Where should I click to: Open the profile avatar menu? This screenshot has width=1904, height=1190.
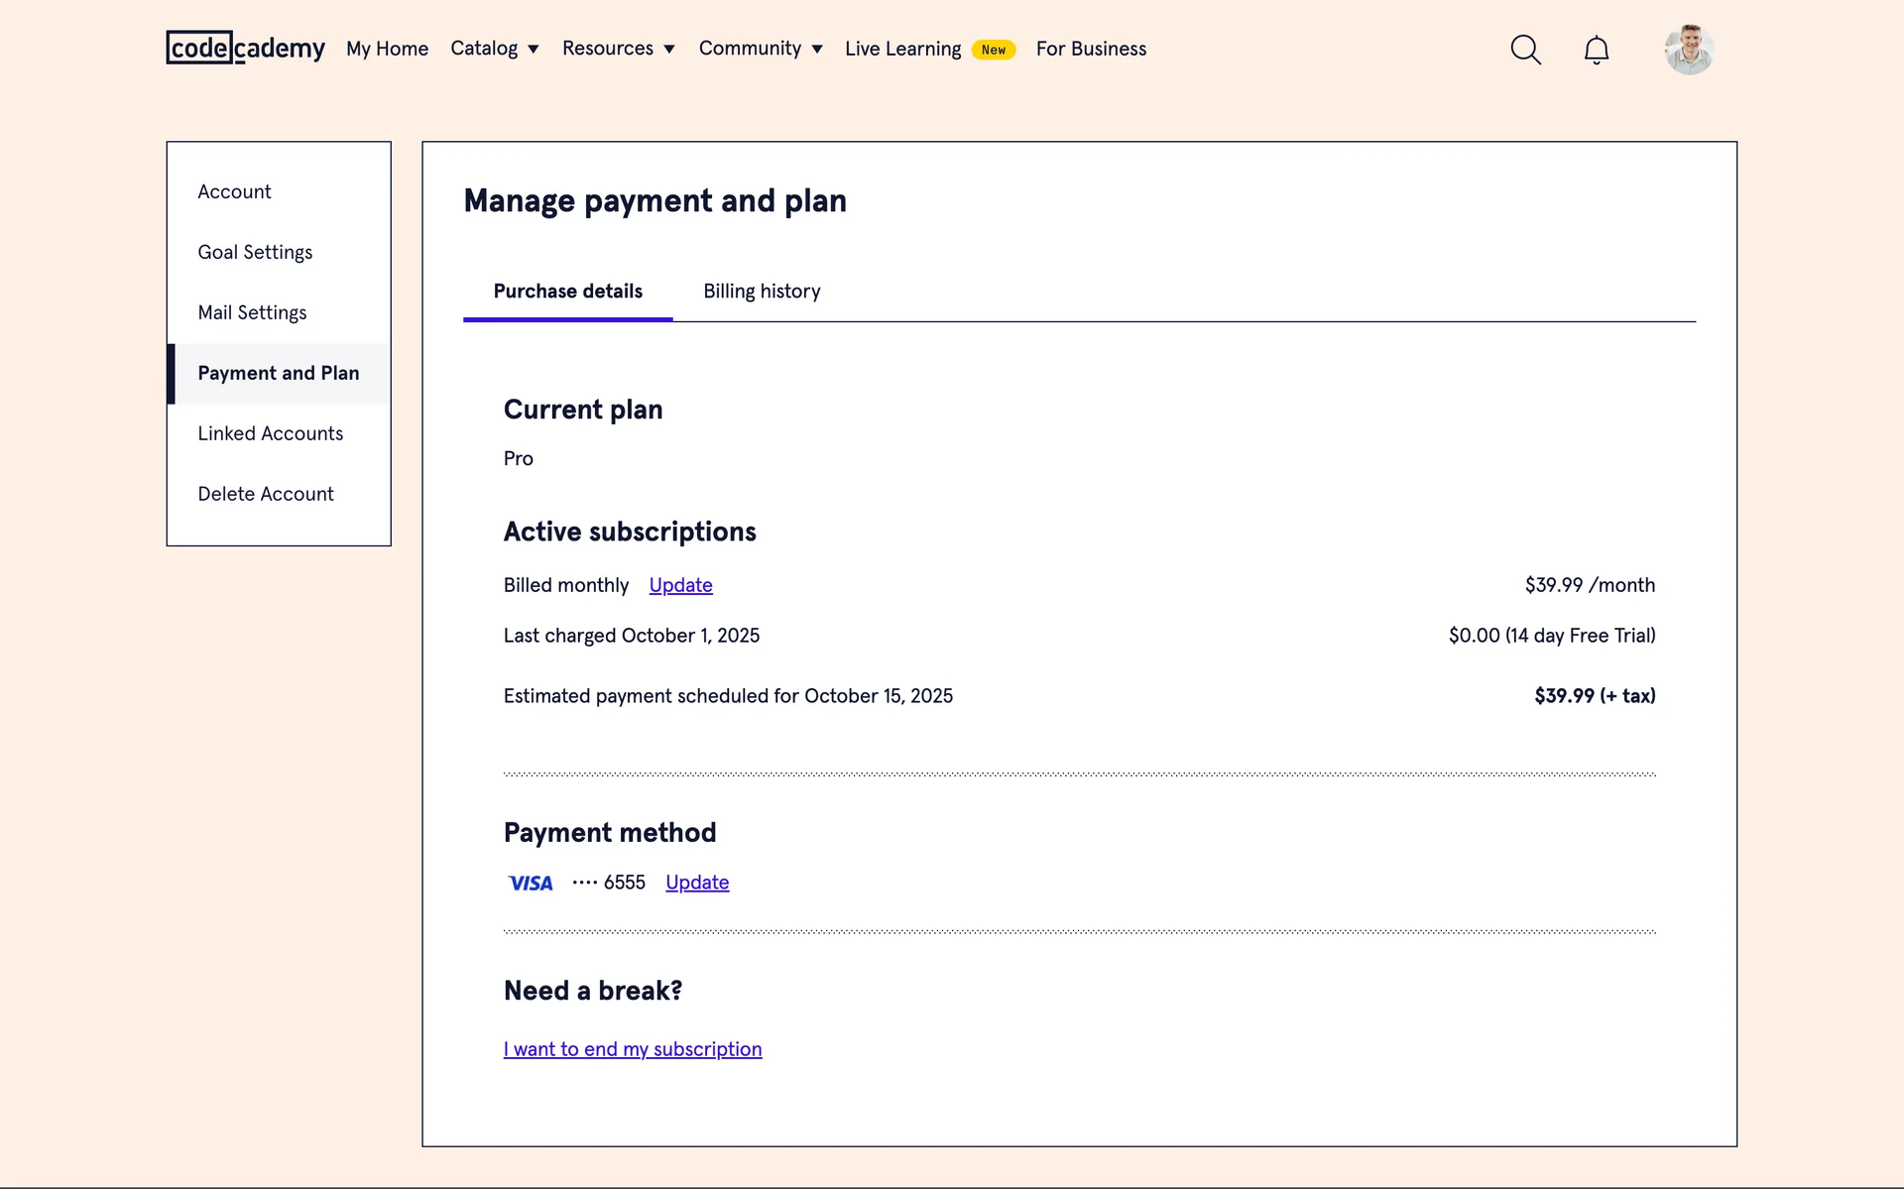(x=1689, y=50)
